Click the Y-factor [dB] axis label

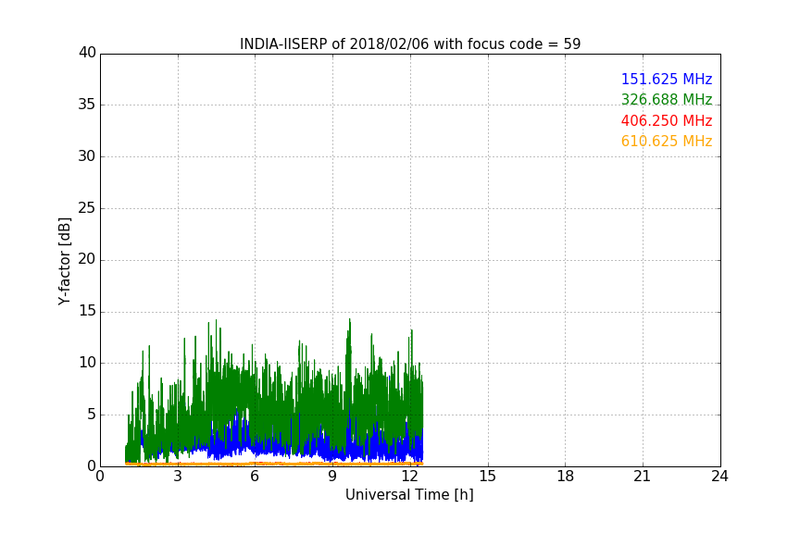pos(64,261)
